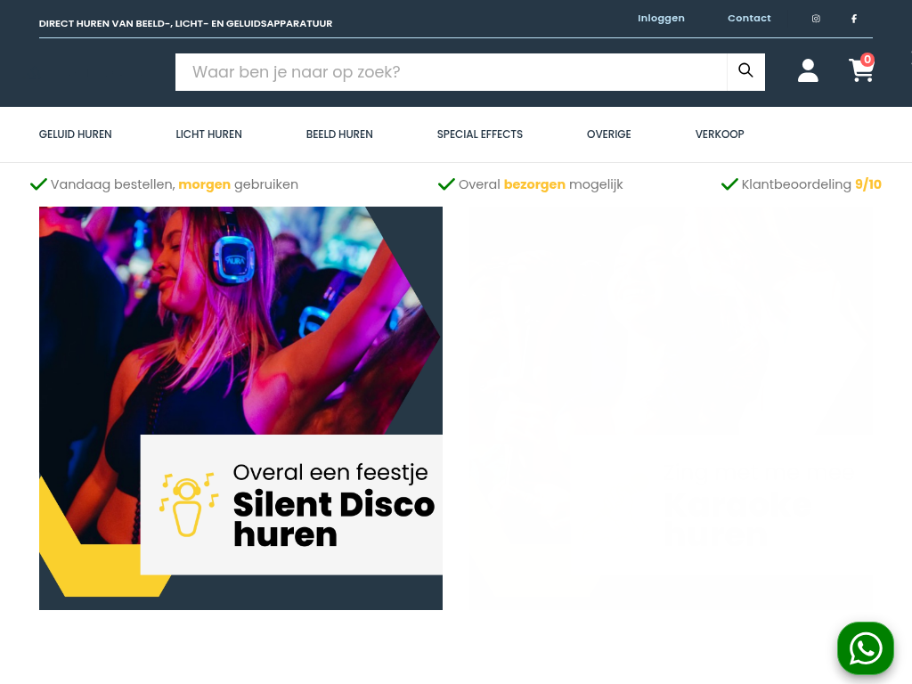912x684 pixels.
Task: Click the search magnifier icon
Action: click(x=746, y=71)
